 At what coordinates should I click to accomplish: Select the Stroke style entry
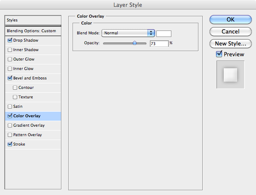pos(33,144)
